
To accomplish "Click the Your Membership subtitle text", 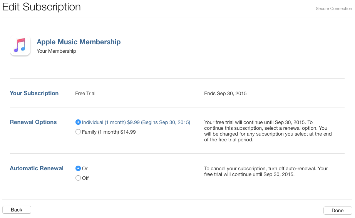I will pyautogui.click(x=56, y=51).
